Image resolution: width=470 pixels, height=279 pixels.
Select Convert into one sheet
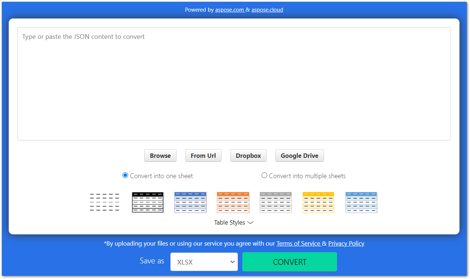point(125,175)
